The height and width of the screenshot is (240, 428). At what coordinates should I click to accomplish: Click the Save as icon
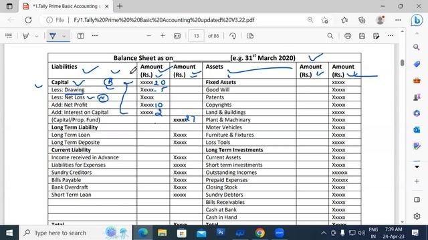[376, 36]
